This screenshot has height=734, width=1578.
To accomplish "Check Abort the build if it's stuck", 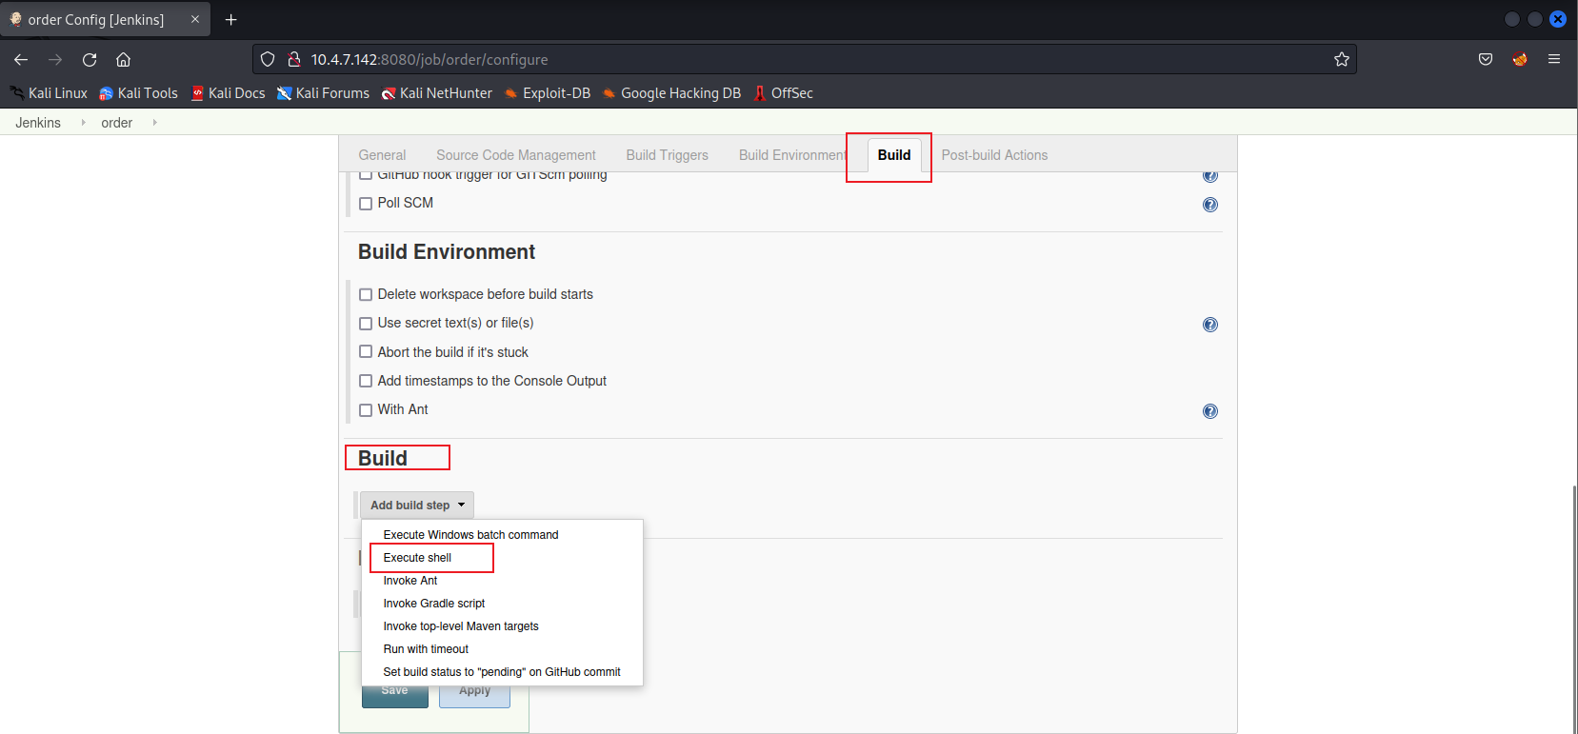I will (x=366, y=352).
